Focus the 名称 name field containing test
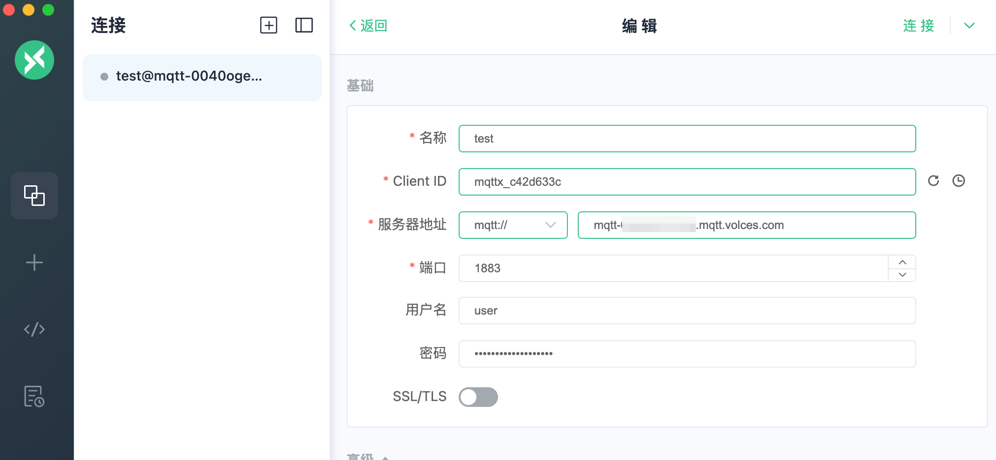Image resolution: width=996 pixels, height=460 pixels. pos(687,139)
